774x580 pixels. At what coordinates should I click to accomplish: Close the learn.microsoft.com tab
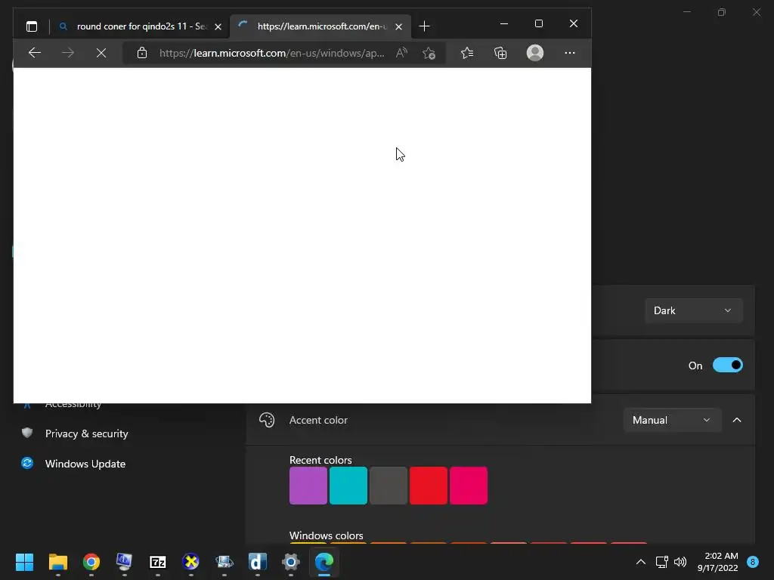(399, 26)
